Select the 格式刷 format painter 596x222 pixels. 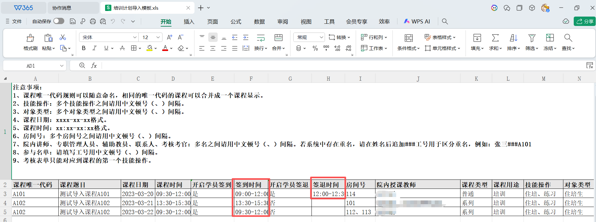point(30,42)
